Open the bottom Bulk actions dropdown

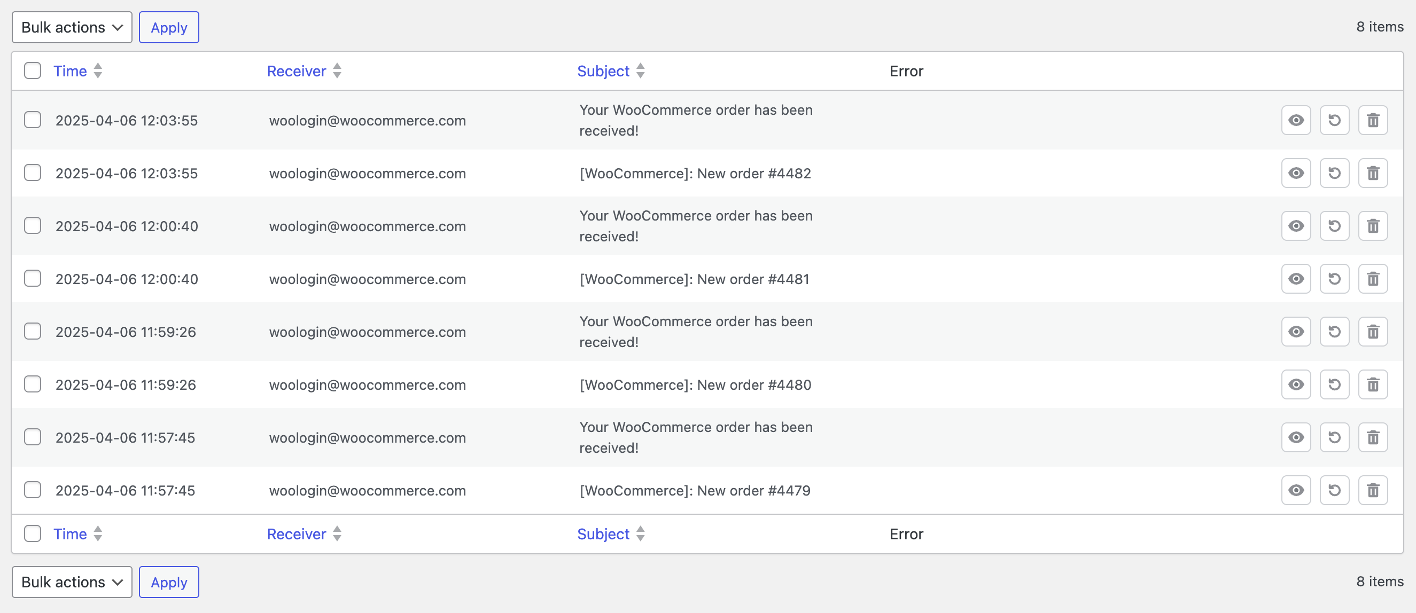[x=72, y=582]
